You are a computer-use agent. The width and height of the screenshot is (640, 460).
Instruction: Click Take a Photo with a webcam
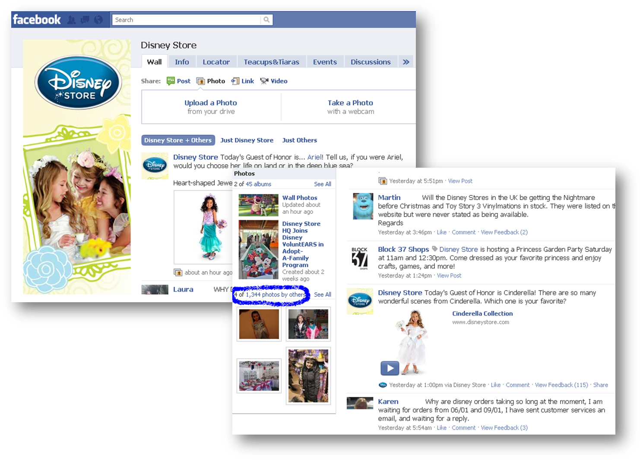pos(350,107)
